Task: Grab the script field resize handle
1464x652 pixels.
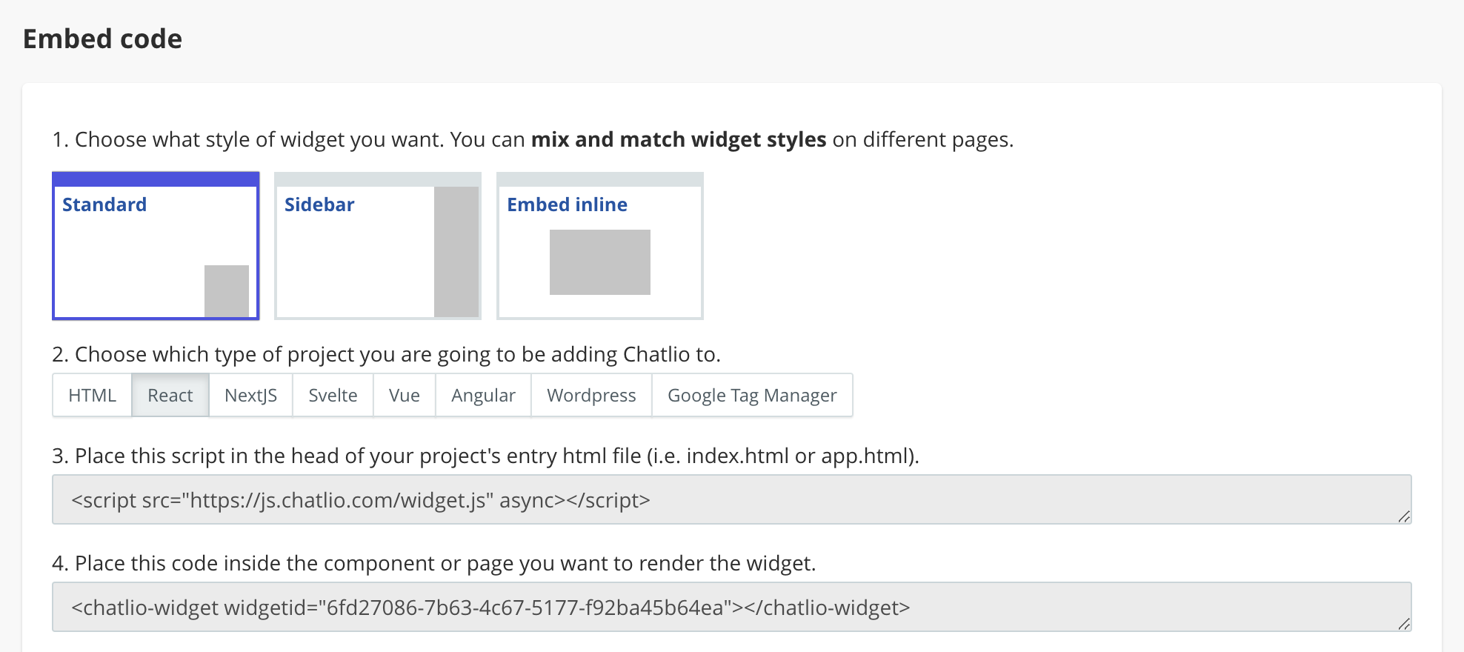Action: pos(1403,516)
